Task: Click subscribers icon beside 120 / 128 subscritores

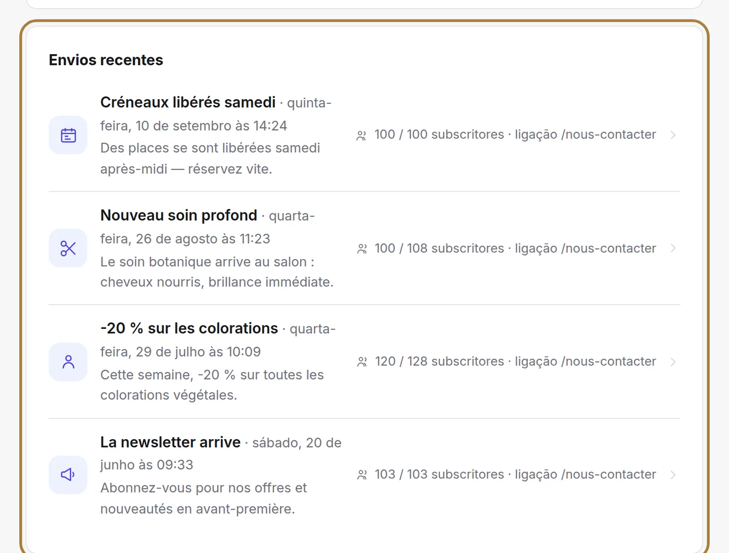Action: click(x=361, y=362)
